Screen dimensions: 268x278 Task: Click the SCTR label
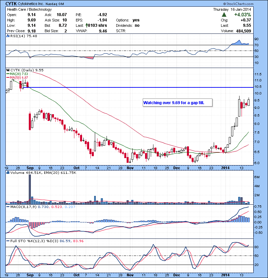click(121, 31)
